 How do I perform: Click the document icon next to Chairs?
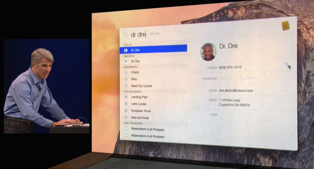tap(126, 72)
